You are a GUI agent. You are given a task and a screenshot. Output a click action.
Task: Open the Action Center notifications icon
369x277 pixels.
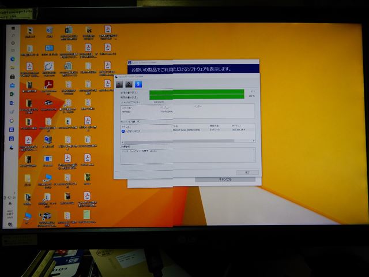[10, 224]
